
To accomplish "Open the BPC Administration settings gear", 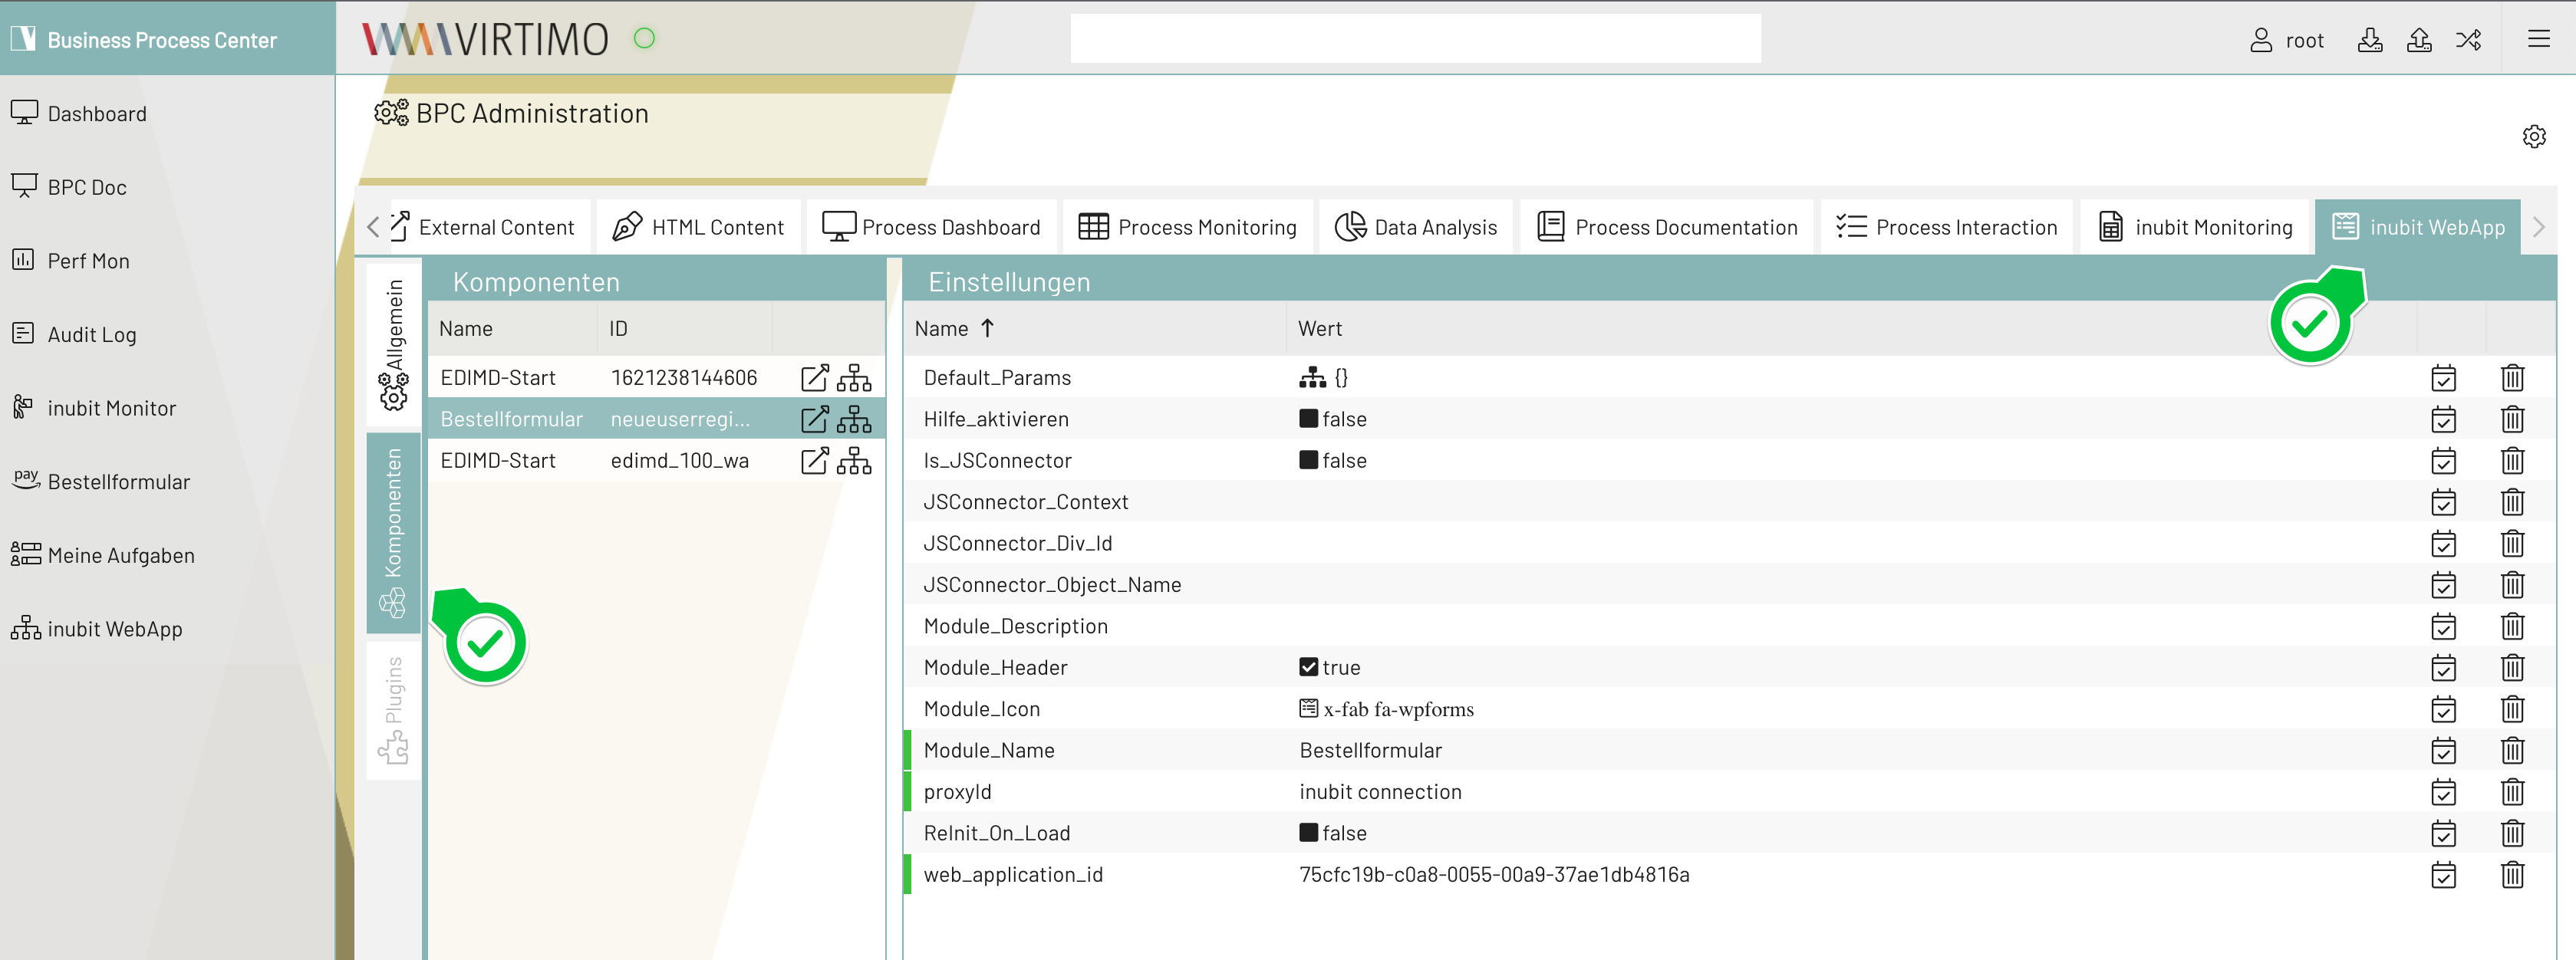I will point(2534,136).
